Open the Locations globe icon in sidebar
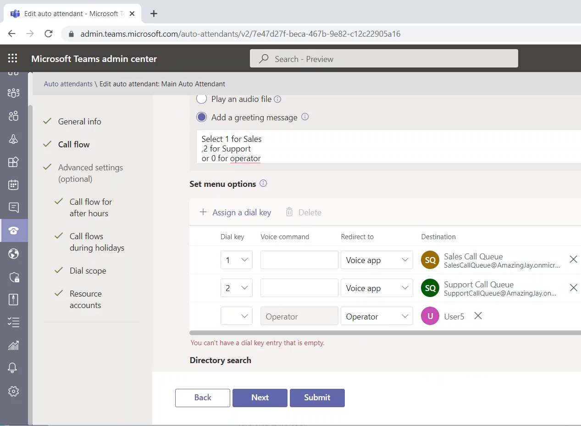Screen dimensions: 581x426 coord(13,253)
